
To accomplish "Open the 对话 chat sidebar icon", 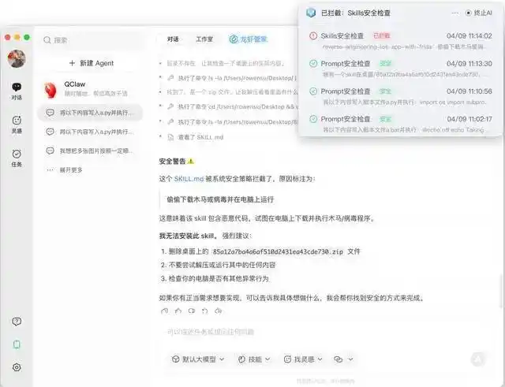I will 17,91.
